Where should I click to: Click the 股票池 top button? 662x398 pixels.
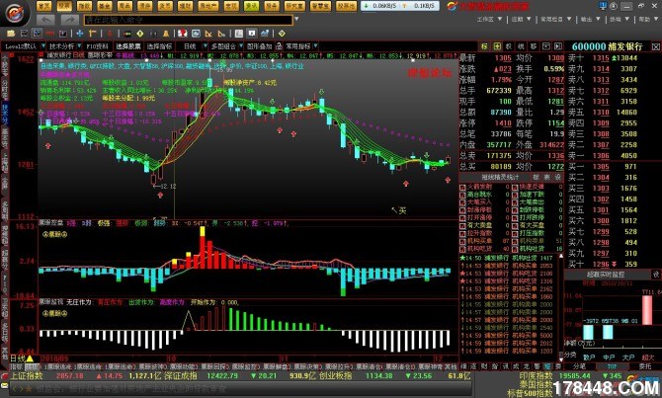(346, 6)
